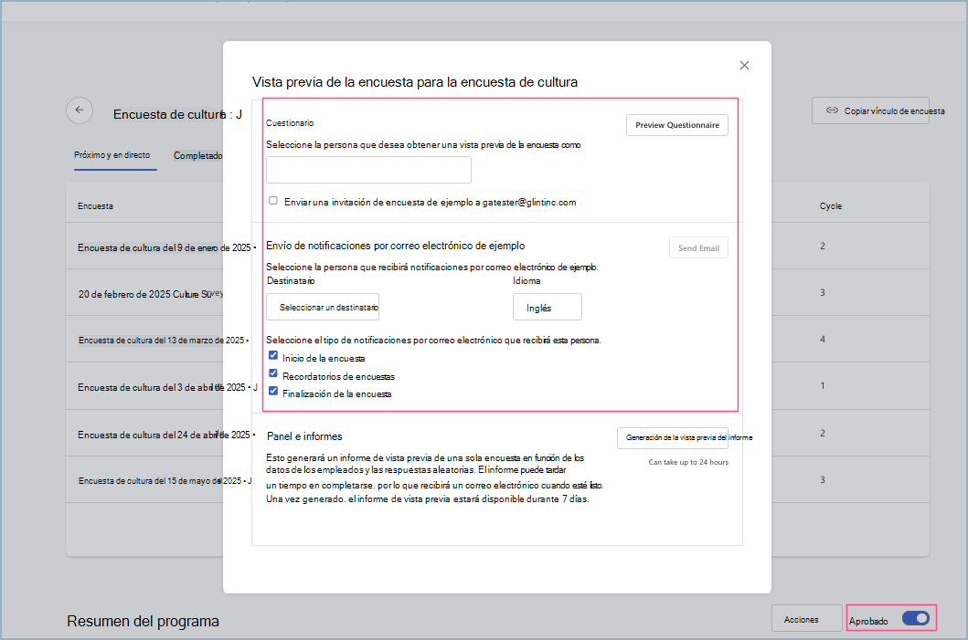This screenshot has height=640, width=968.
Task: Click Resumen del programa heading
Action: [x=143, y=621]
